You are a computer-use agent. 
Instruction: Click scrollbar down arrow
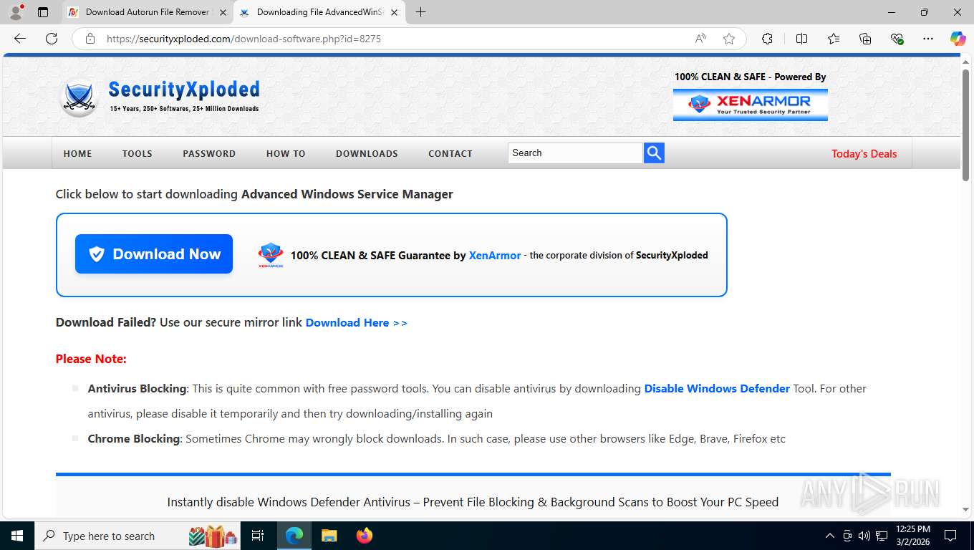[x=965, y=510]
